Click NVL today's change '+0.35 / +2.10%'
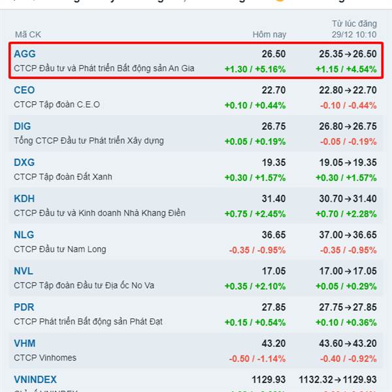Screen dimensions: 392x392 coord(255,287)
